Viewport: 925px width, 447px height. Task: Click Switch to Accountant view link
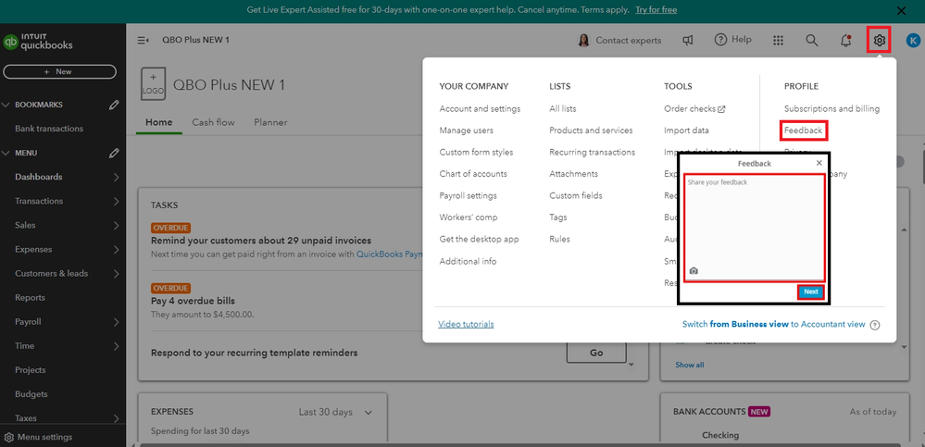(x=773, y=324)
